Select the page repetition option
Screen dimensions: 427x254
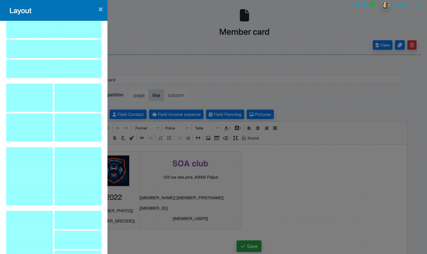click(139, 95)
